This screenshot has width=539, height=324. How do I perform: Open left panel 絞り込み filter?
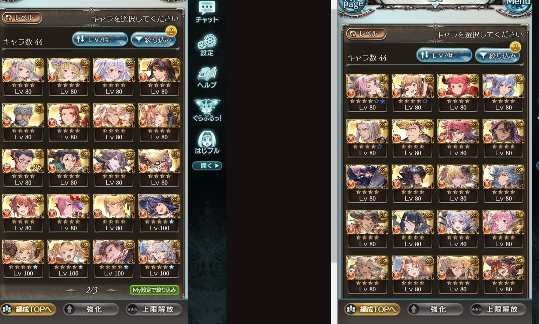tap(153, 40)
